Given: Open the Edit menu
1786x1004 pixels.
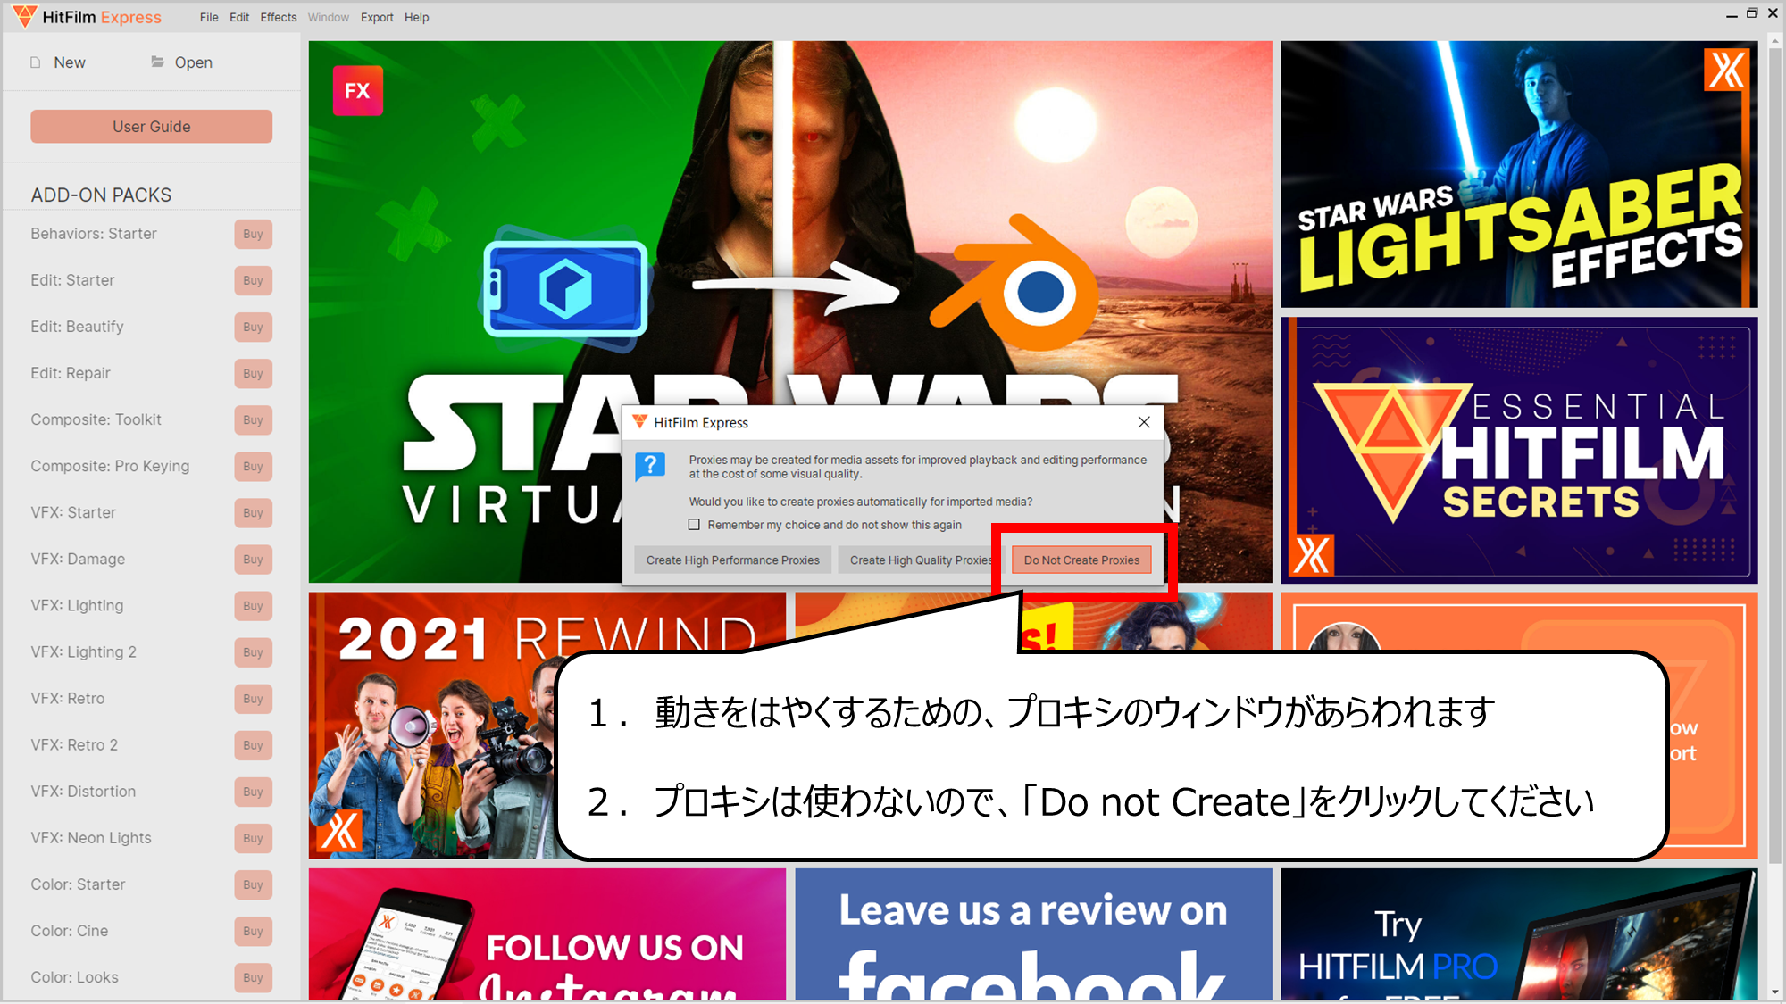Looking at the screenshot, I should (x=239, y=17).
